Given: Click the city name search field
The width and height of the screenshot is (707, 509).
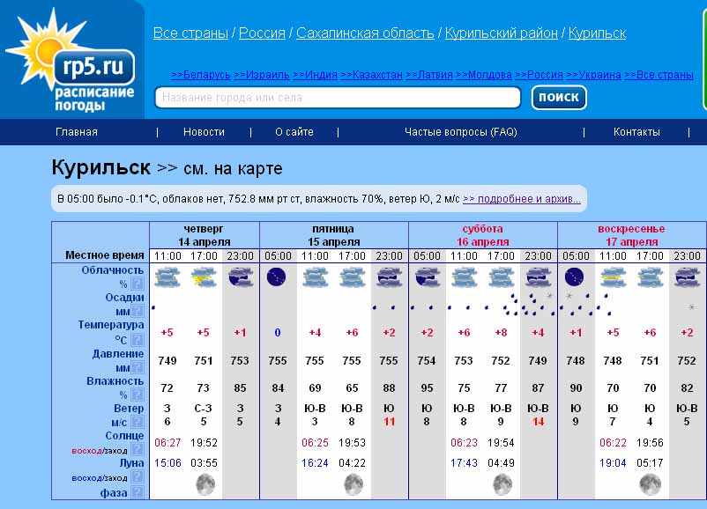Looking at the screenshot, I should coord(338,98).
